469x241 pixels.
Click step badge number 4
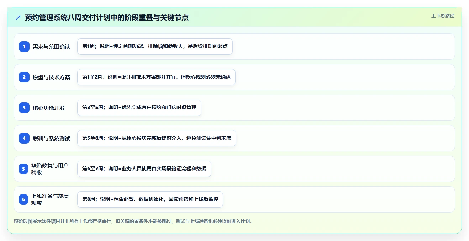[24, 138]
